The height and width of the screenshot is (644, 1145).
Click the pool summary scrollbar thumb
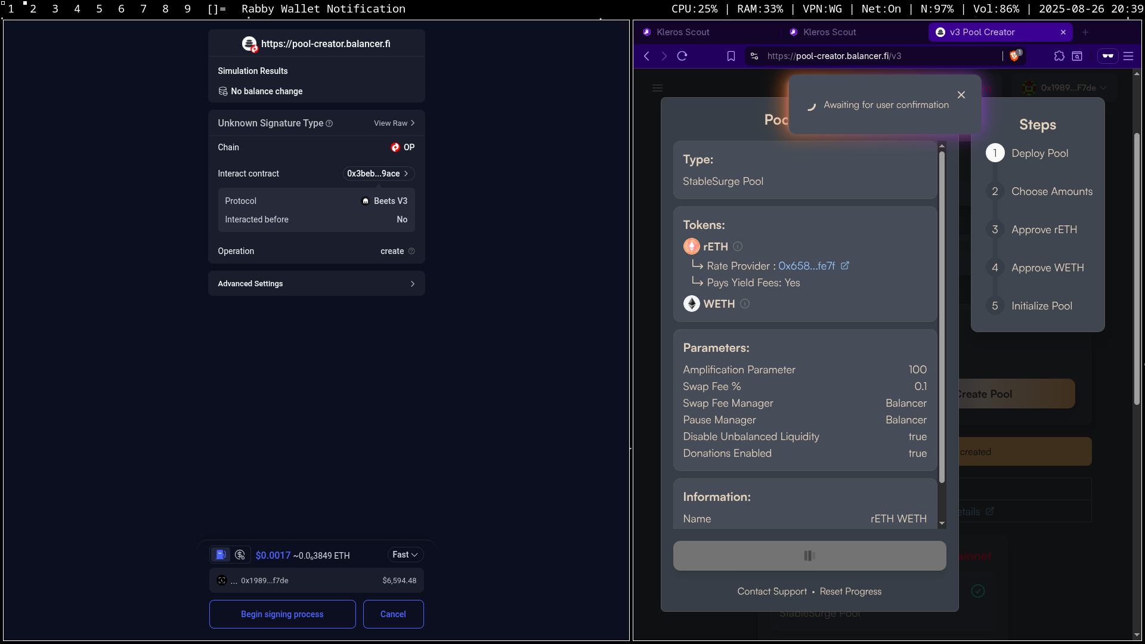click(x=942, y=316)
